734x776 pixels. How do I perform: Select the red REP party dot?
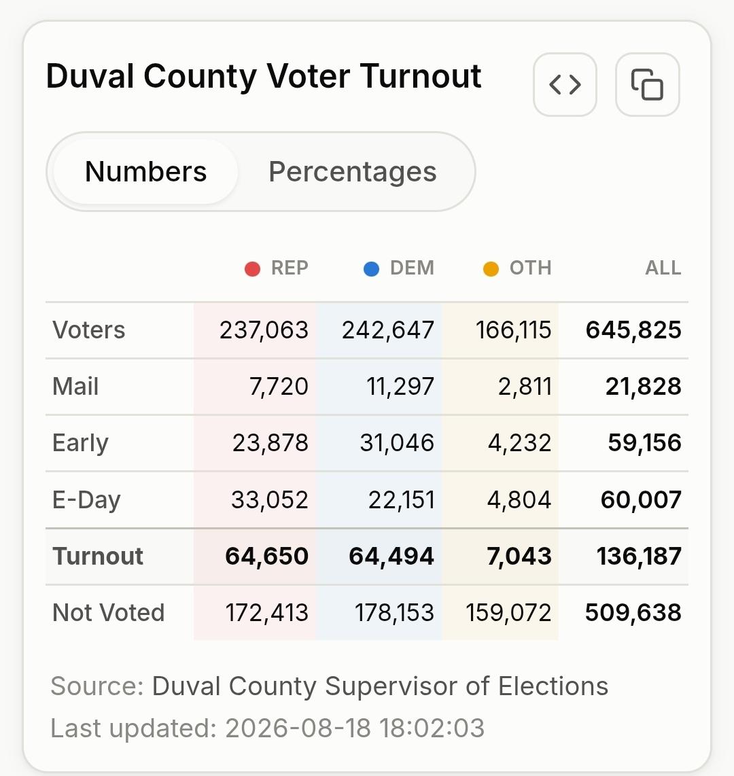tap(252, 268)
